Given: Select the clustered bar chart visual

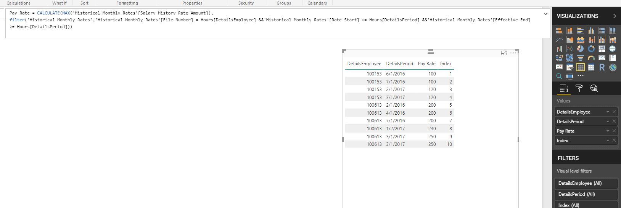Looking at the screenshot, I should tap(581, 30).
